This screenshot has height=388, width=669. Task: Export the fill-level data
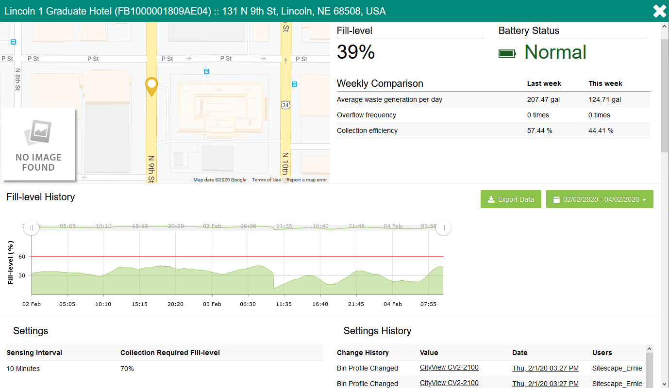tap(511, 199)
